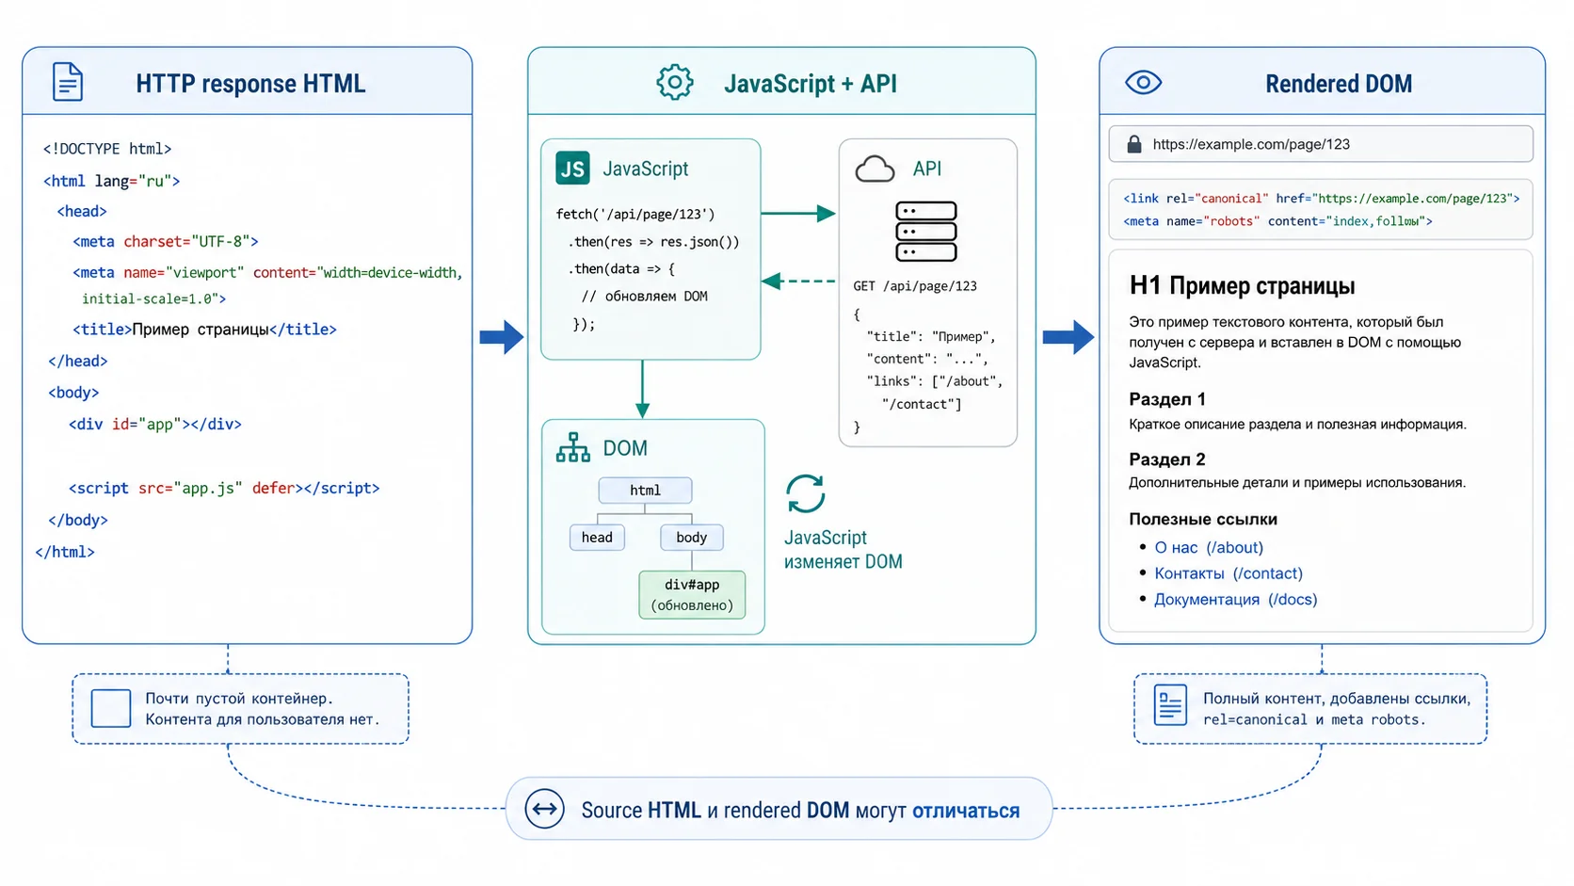Click the "<!DOCTYPE html>" code line

pyautogui.click(x=107, y=149)
